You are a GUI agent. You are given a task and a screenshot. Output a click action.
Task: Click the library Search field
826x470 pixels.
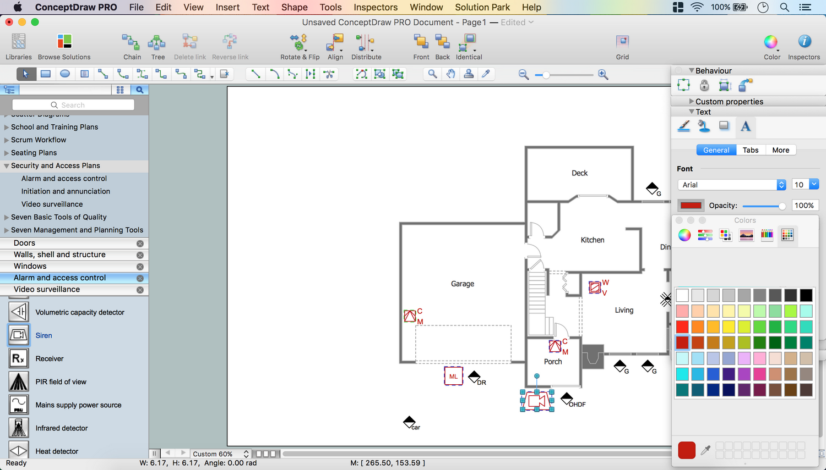click(73, 105)
